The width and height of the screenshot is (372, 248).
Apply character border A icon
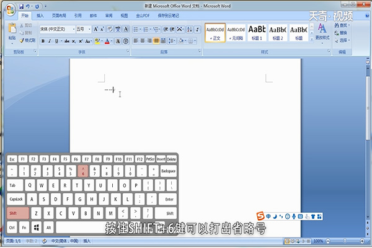[126, 29]
